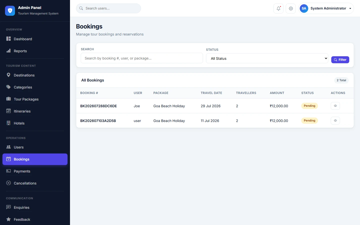
Task: Open settings gear in top bar
Action: pyautogui.click(x=291, y=8)
